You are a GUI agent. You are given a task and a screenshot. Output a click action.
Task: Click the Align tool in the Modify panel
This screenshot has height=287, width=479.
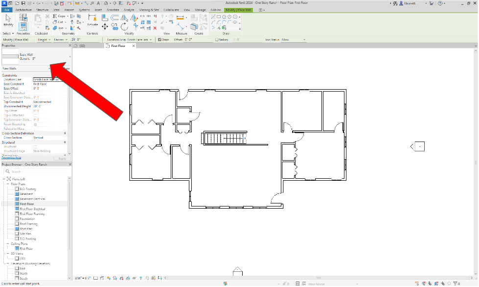point(104,17)
